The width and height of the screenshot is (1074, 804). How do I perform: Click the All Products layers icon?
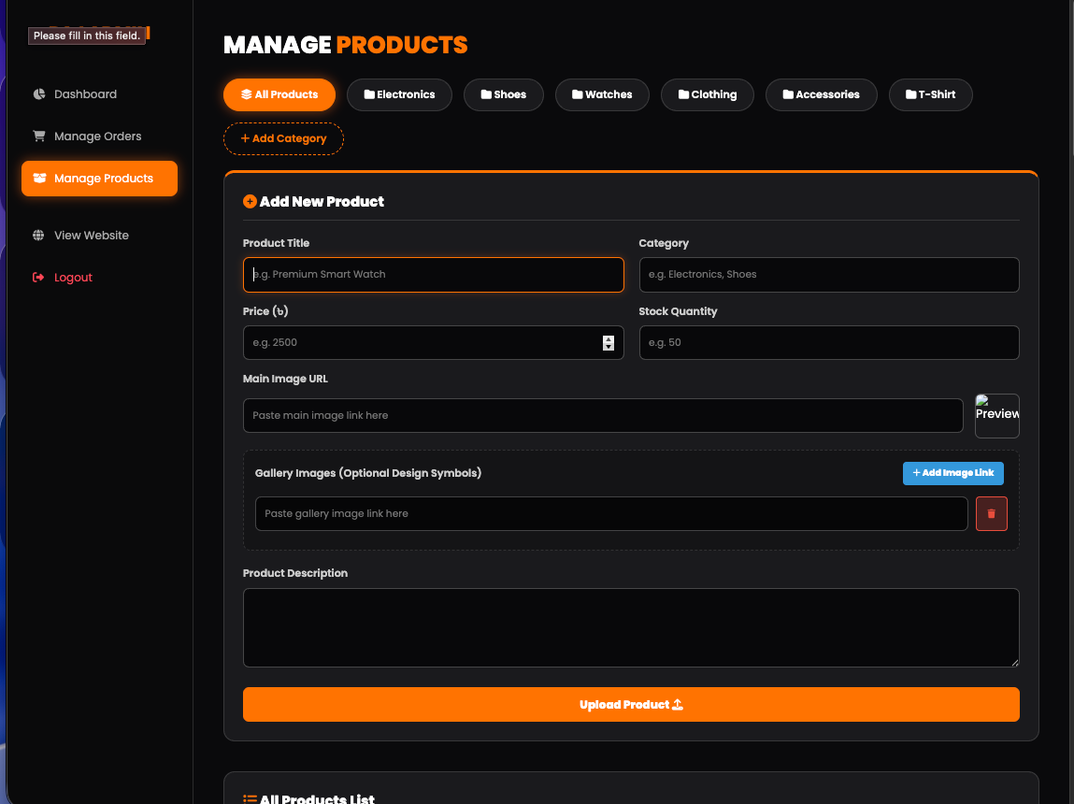(247, 94)
